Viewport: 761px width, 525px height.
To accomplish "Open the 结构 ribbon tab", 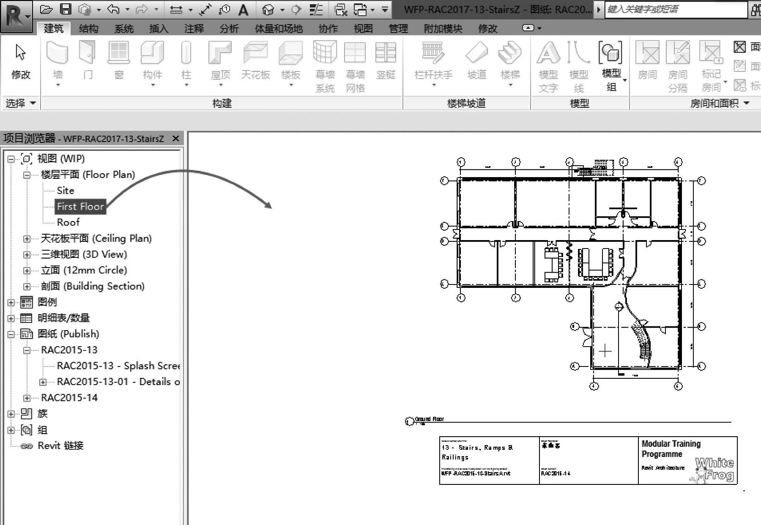I will tap(88, 28).
